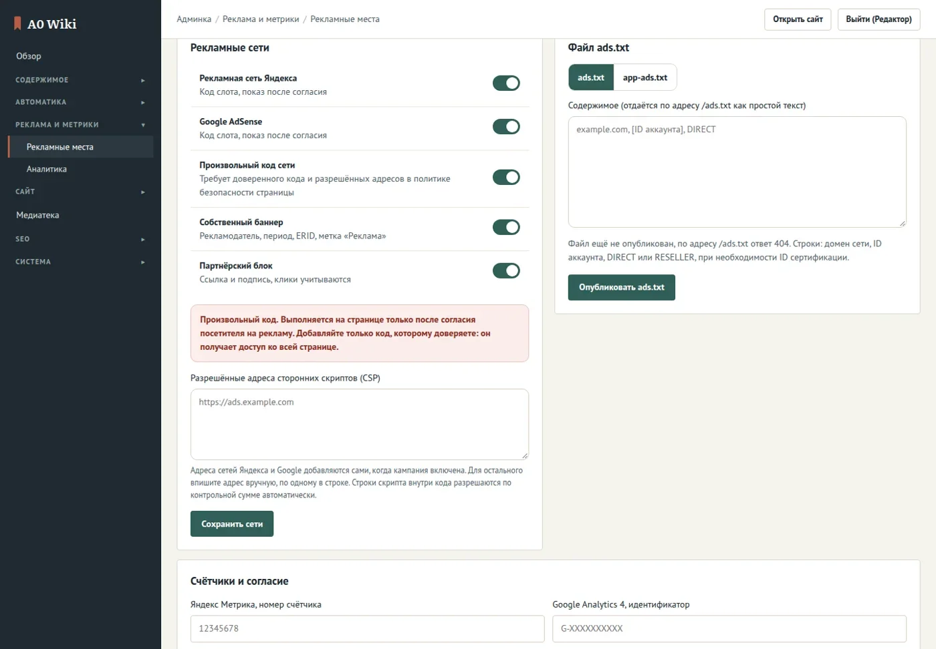Open the Медиатека sidebar page
The image size is (936, 649).
(80, 215)
